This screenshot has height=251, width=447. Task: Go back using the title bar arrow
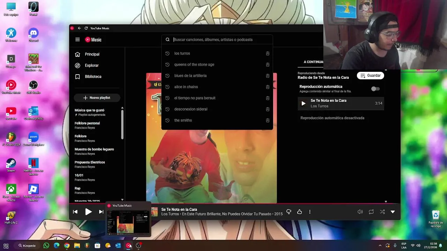(79, 28)
